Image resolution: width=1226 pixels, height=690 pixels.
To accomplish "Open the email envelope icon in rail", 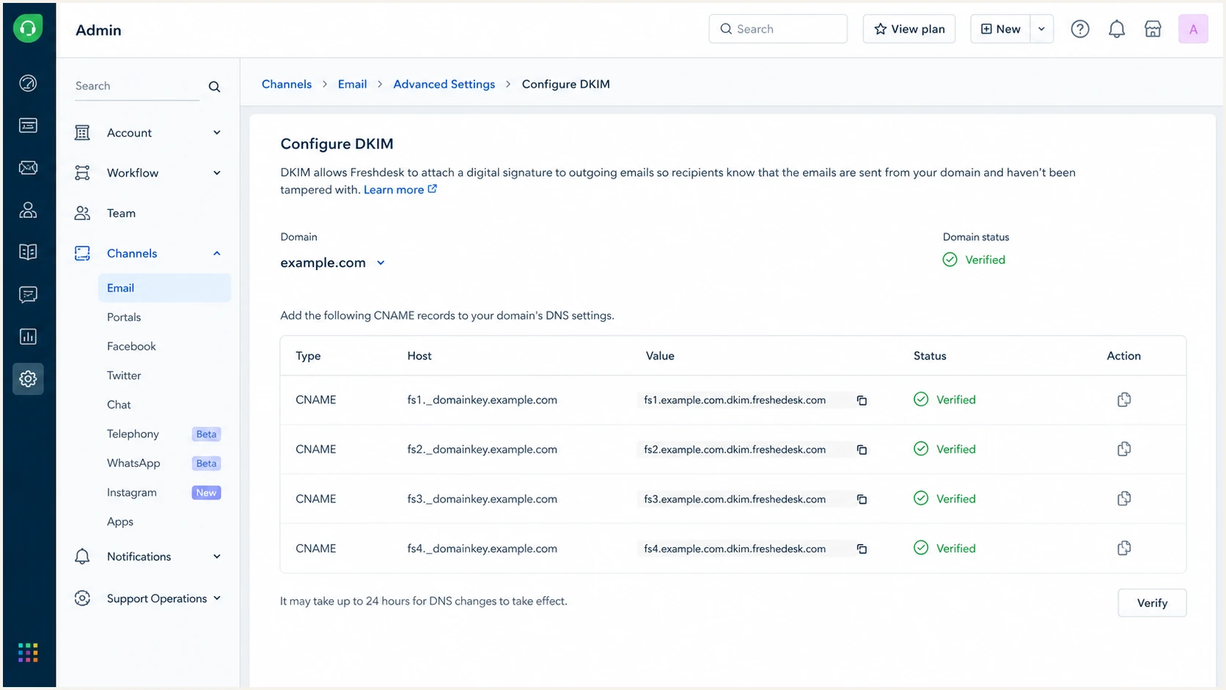I will point(28,168).
